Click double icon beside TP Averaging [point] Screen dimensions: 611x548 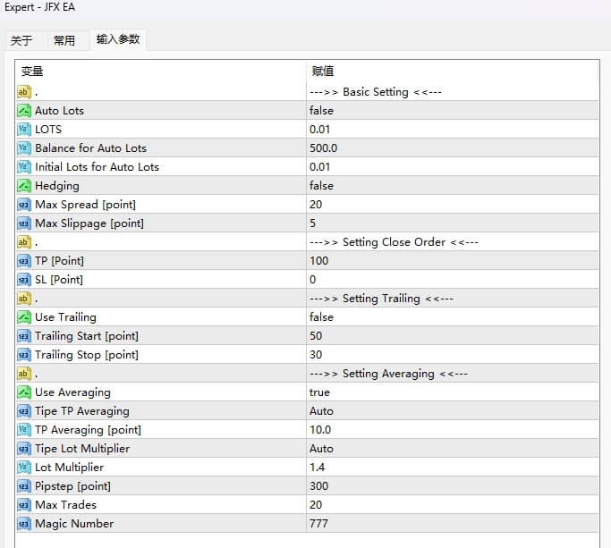24,430
